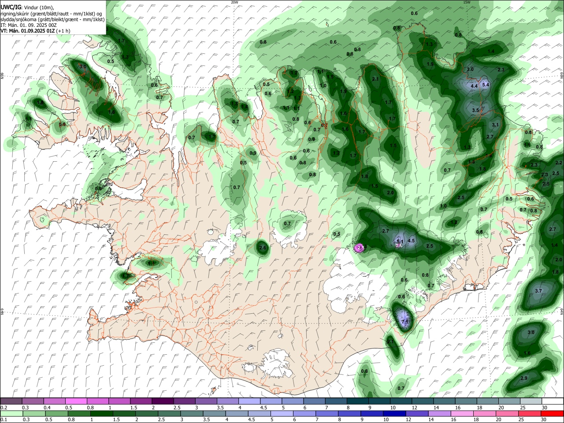The width and height of the screenshot is (564, 423).
Task: Click the 3.5 value below 4.4 on the map
Action: (x=476, y=110)
